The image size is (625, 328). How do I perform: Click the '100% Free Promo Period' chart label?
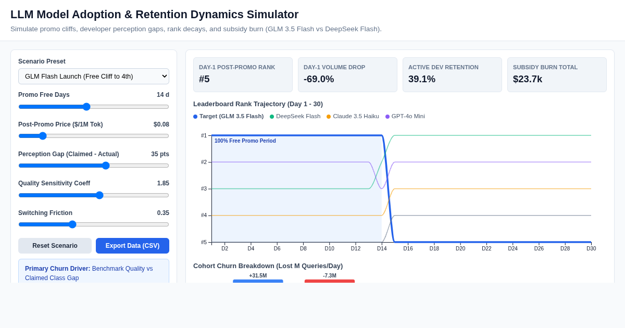[x=245, y=141]
